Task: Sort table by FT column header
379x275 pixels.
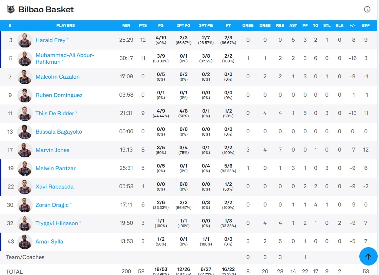Action: coord(228,25)
